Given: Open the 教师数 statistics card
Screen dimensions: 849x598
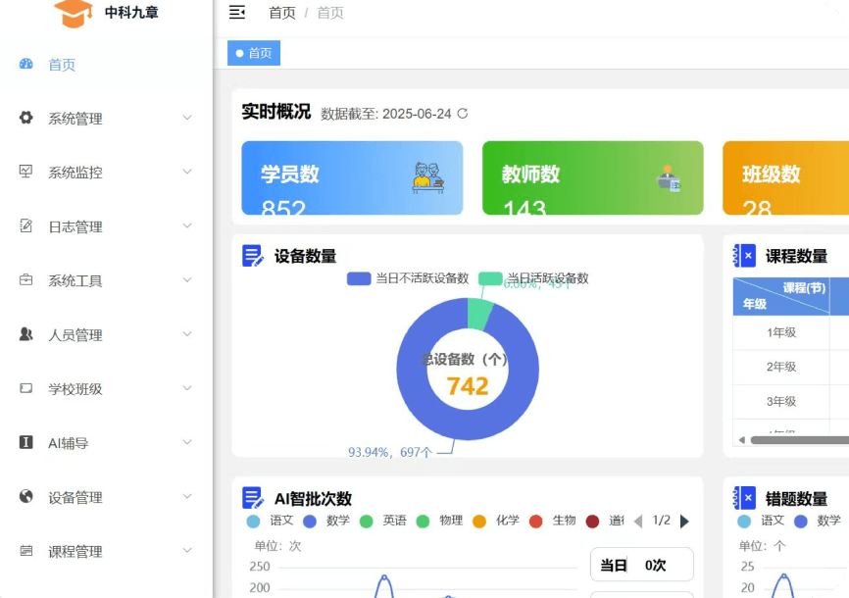Looking at the screenshot, I should [592, 177].
